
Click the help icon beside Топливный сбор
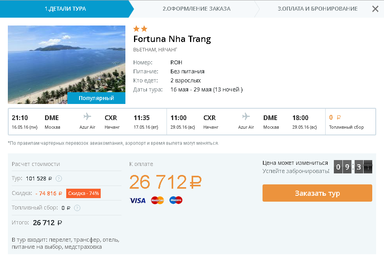(x=77, y=208)
